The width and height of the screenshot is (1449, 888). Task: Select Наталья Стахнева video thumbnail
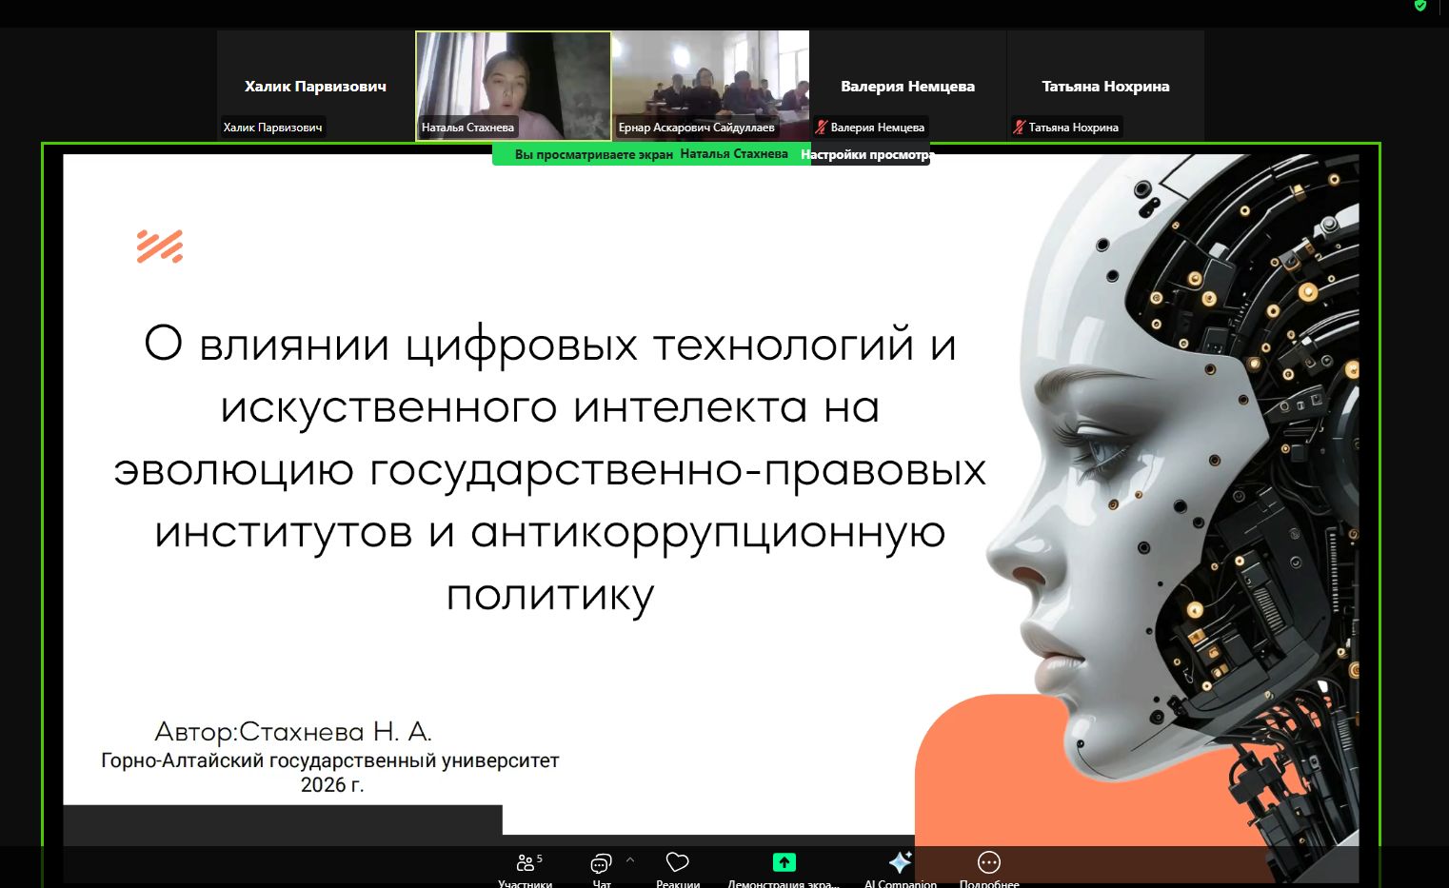[x=513, y=86]
